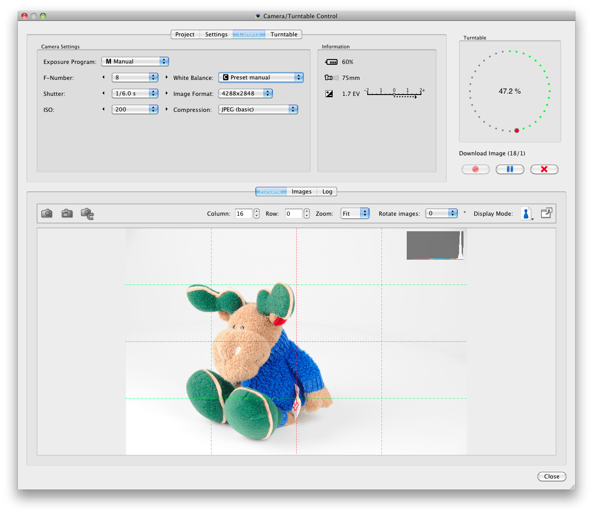Decrease the Shutter speed with left arrow stepper

[x=103, y=94]
